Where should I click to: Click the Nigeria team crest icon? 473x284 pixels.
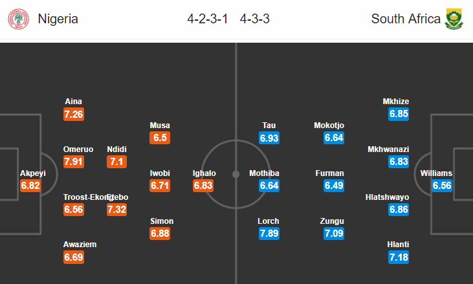[x=18, y=19]
